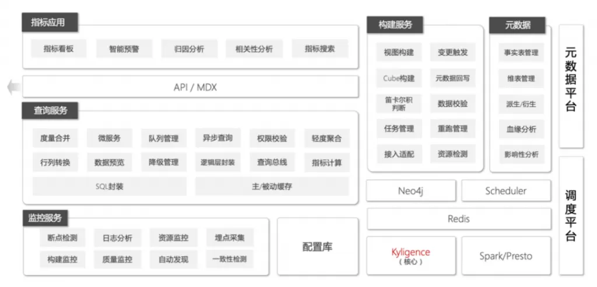Viewport: 597px width, 287px height.
Task: Click the Neo4j box
Action: [410, 191]
